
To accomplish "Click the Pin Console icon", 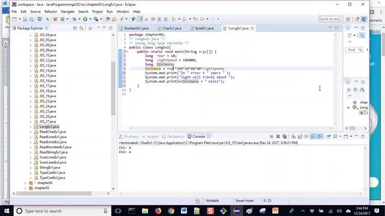I will pyautogui.click(x=328, y=136).
